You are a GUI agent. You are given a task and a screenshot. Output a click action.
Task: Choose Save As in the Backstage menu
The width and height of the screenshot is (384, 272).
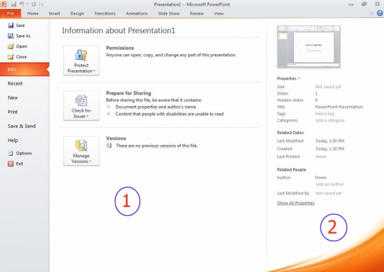19,36
